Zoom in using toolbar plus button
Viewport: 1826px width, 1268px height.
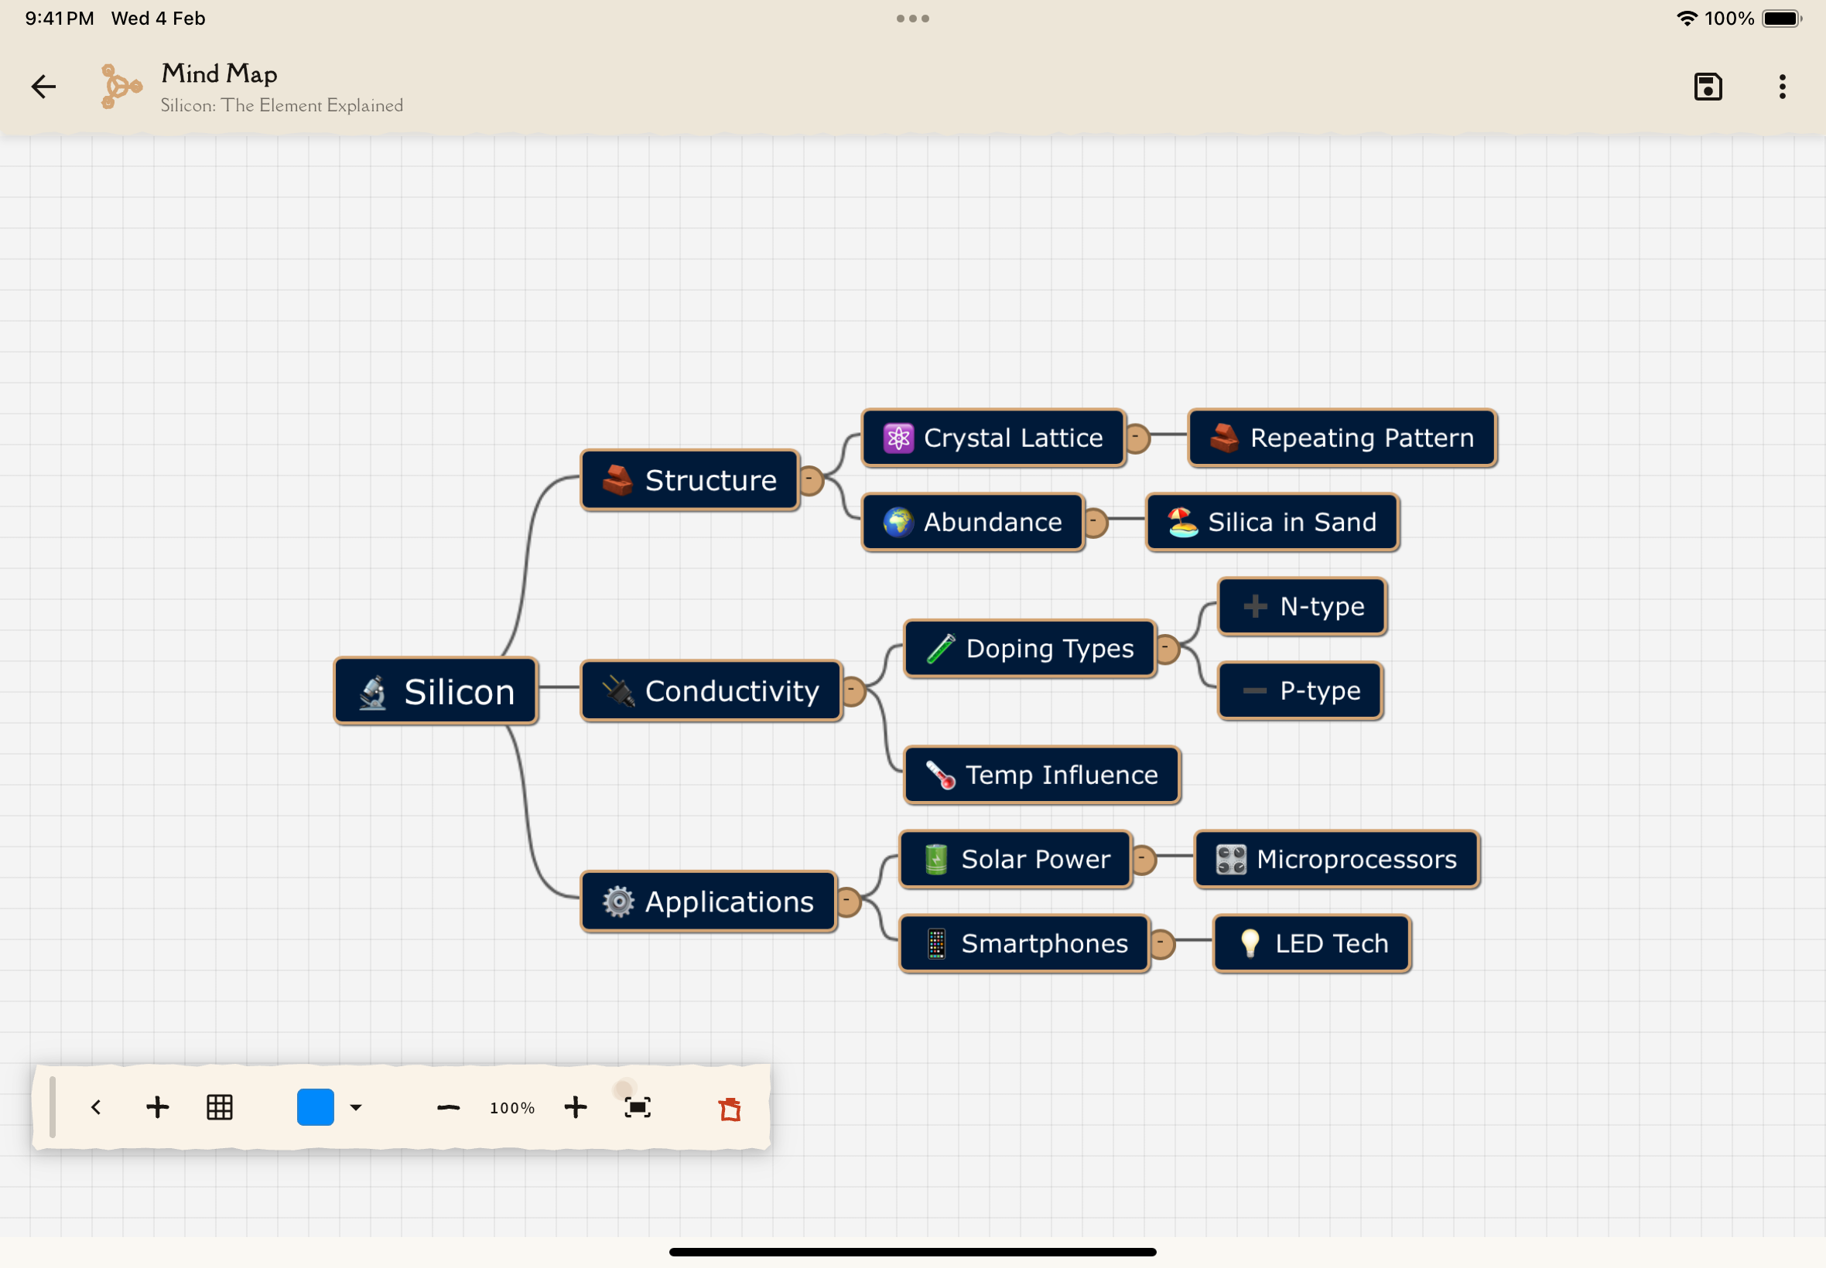[575, 1106]
